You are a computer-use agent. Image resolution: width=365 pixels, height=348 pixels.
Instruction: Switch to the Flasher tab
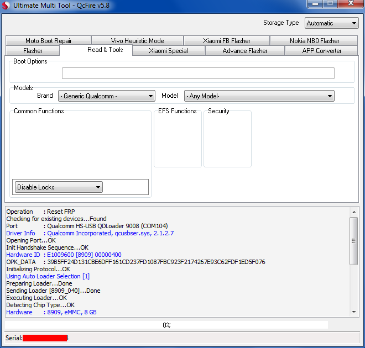tap(33, 51)
